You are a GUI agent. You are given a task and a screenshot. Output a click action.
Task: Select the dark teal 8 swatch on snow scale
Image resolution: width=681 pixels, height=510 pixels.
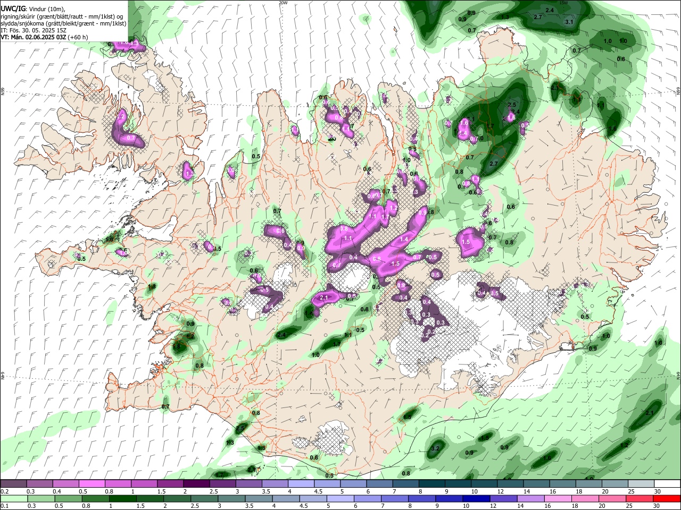click(x=432, y=484)
